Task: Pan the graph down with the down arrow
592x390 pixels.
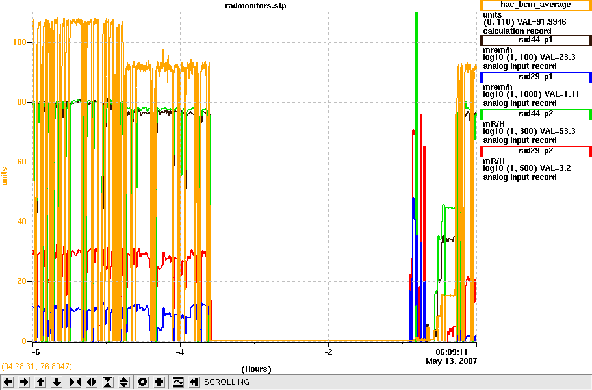Action: coord(57,382)
